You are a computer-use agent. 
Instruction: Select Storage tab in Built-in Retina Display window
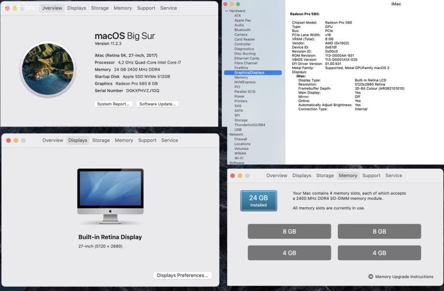coord(101,140)
